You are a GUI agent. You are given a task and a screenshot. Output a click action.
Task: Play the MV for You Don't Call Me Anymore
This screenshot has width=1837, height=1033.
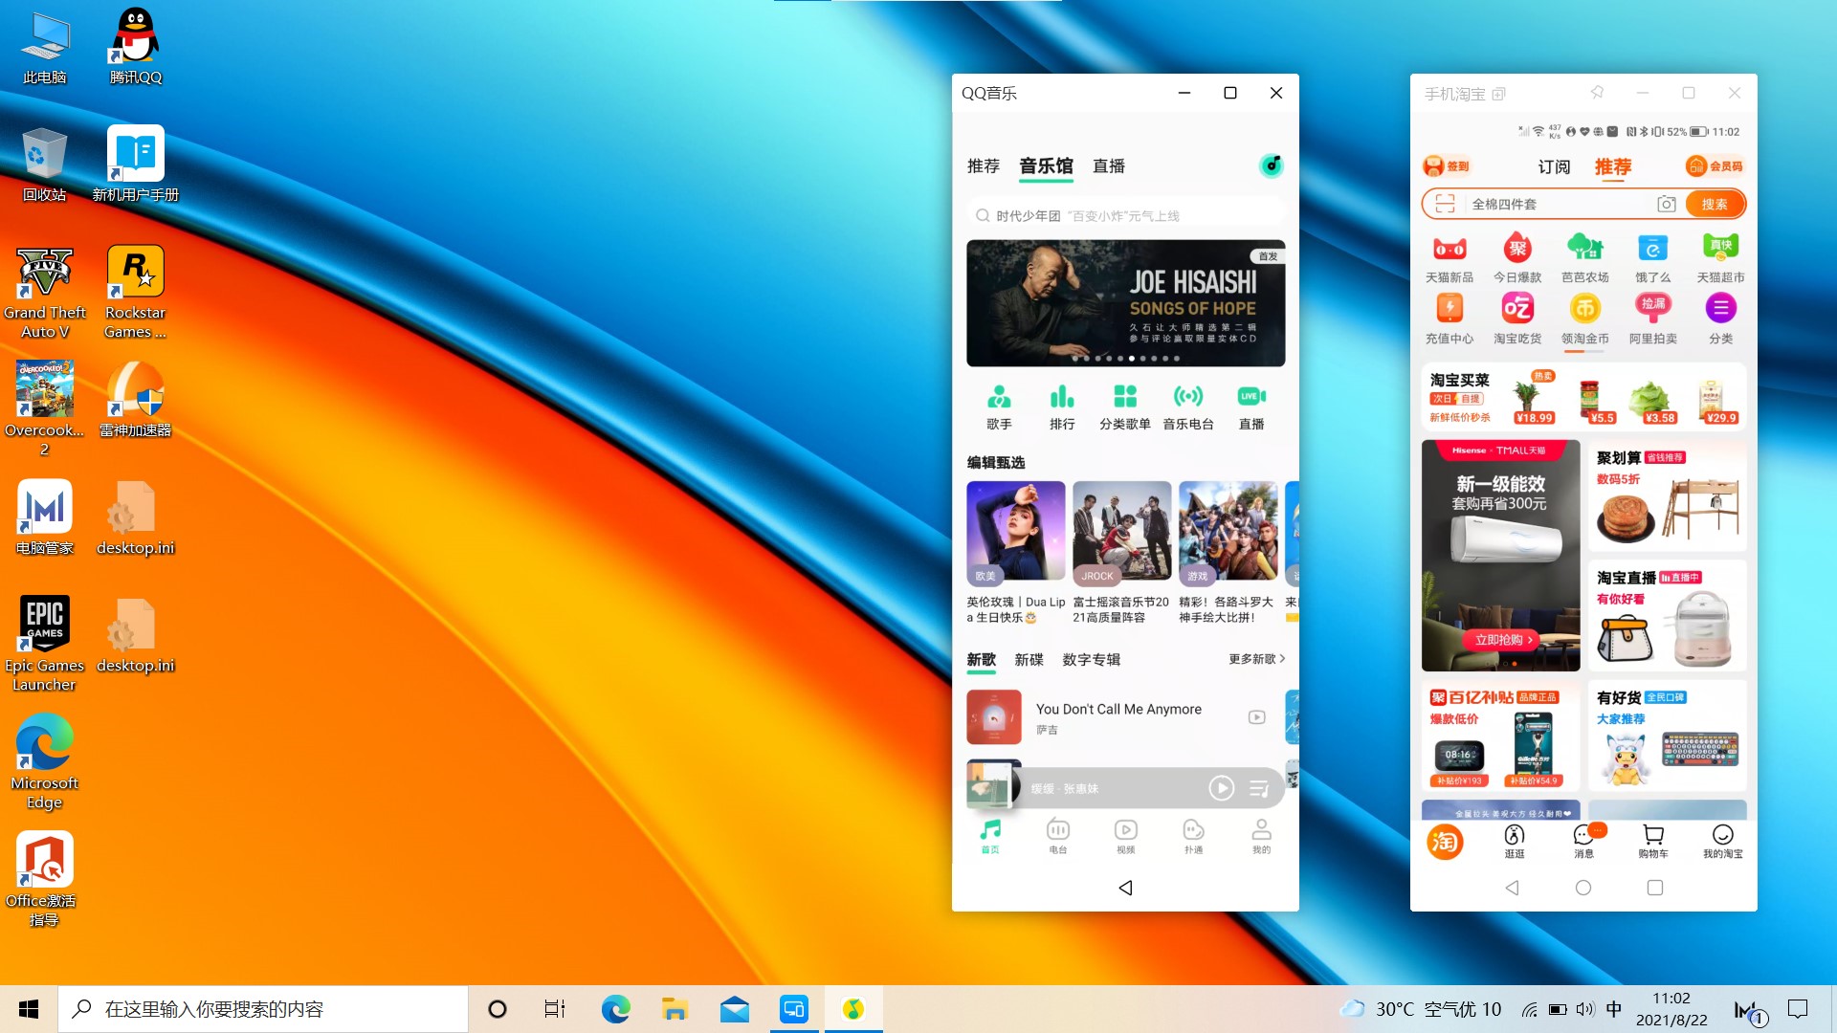(1257, 717)
